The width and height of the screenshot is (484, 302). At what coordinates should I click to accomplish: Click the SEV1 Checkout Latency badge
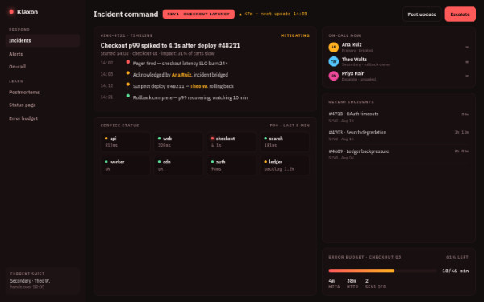(x=198, y=14)
